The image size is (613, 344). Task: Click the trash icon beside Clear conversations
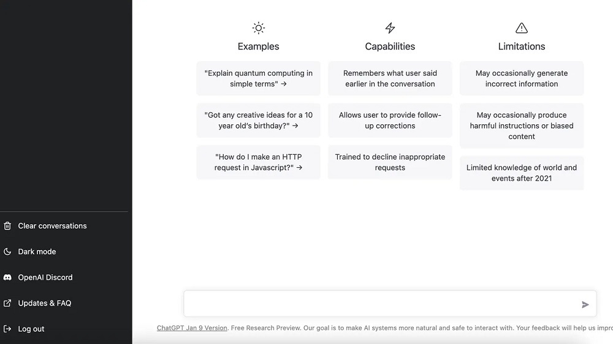tap(7, 226)
